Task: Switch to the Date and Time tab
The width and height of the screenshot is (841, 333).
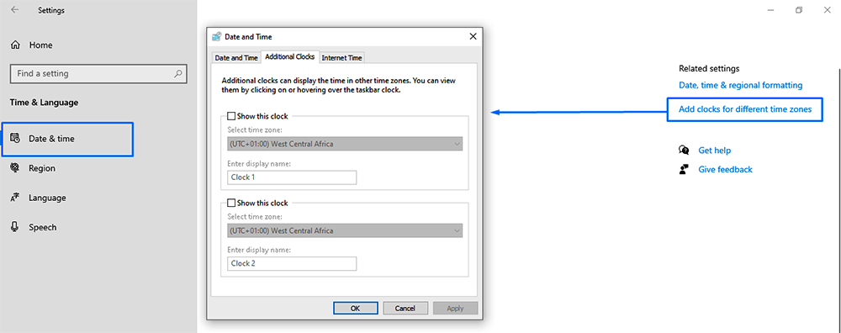Action: [x=236, y=58]
